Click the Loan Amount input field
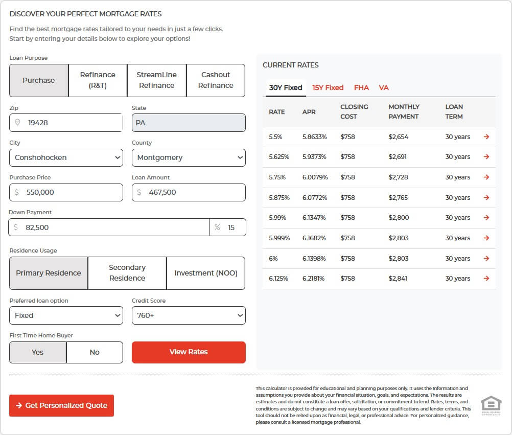The width and height of the screenshot is (512, 435). click(x=189, y=193)
